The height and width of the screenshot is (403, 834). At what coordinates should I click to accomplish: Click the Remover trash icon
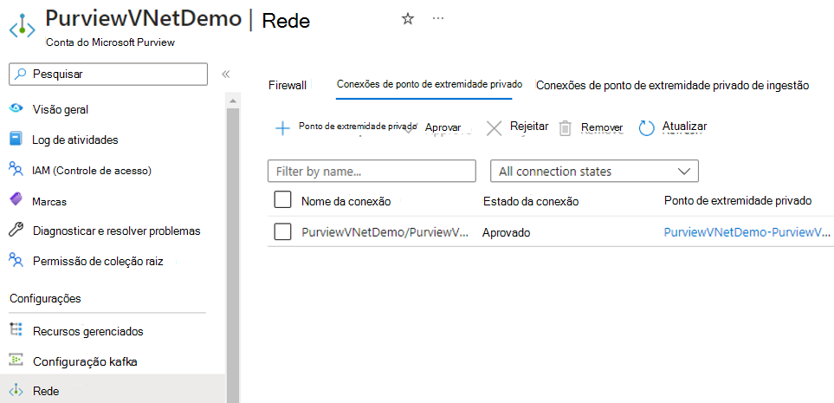coord(566,128)
